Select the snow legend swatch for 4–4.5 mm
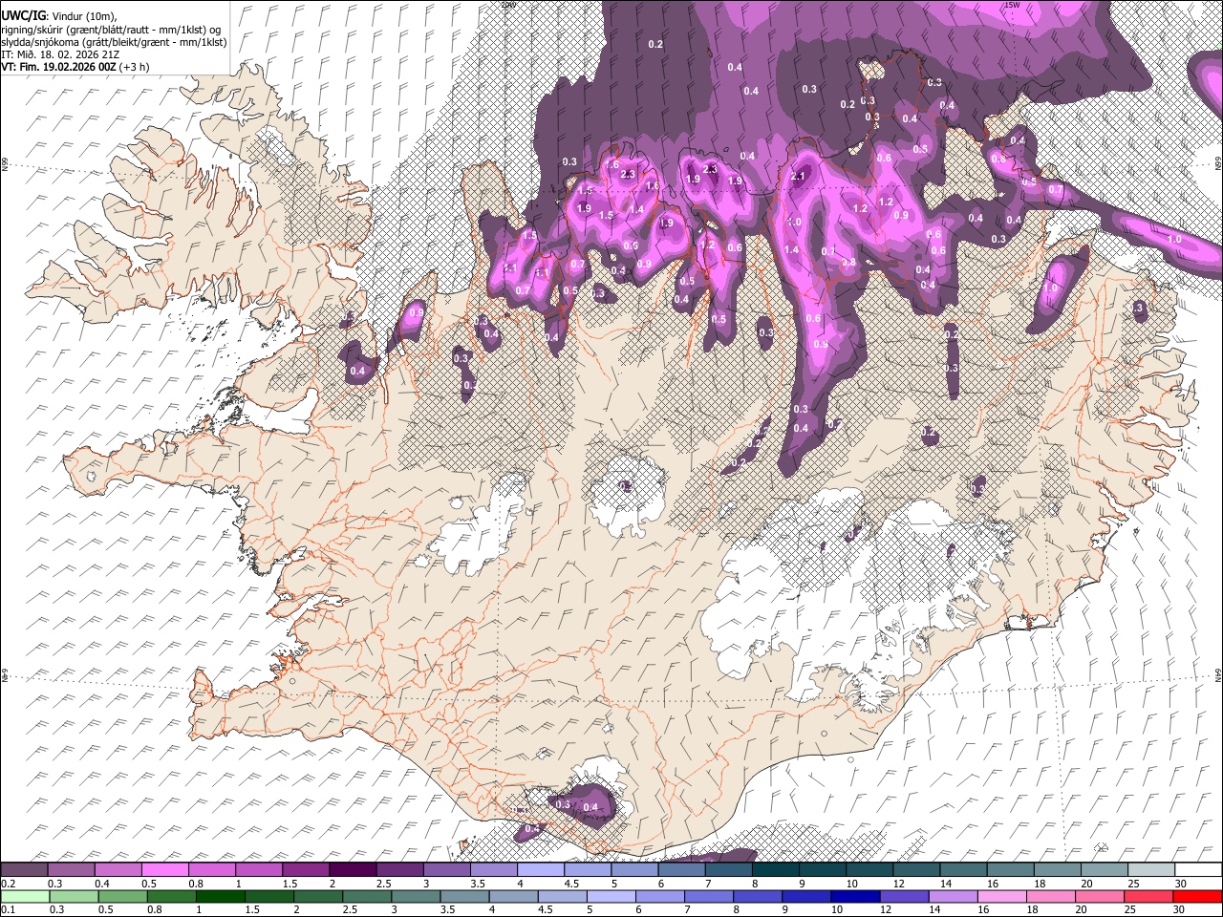Screen dimensions: 1223x917 click(x=541, y=870)
